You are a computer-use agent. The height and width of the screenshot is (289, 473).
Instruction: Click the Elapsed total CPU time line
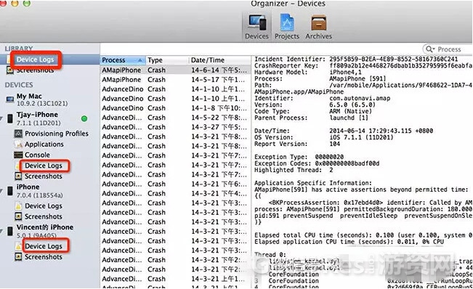[363, 235]
